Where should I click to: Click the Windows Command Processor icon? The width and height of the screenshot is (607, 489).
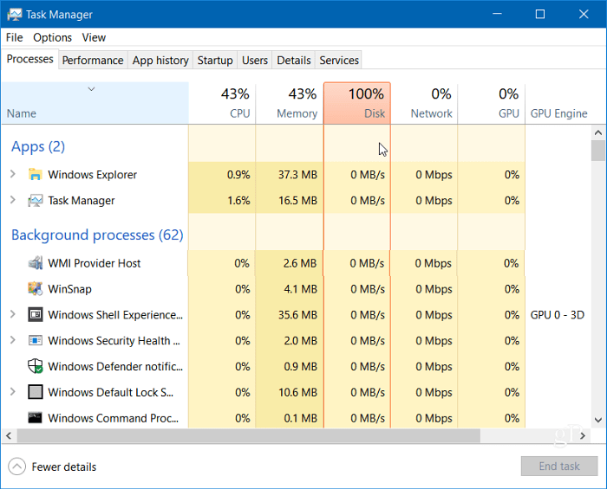click(36, 418)
